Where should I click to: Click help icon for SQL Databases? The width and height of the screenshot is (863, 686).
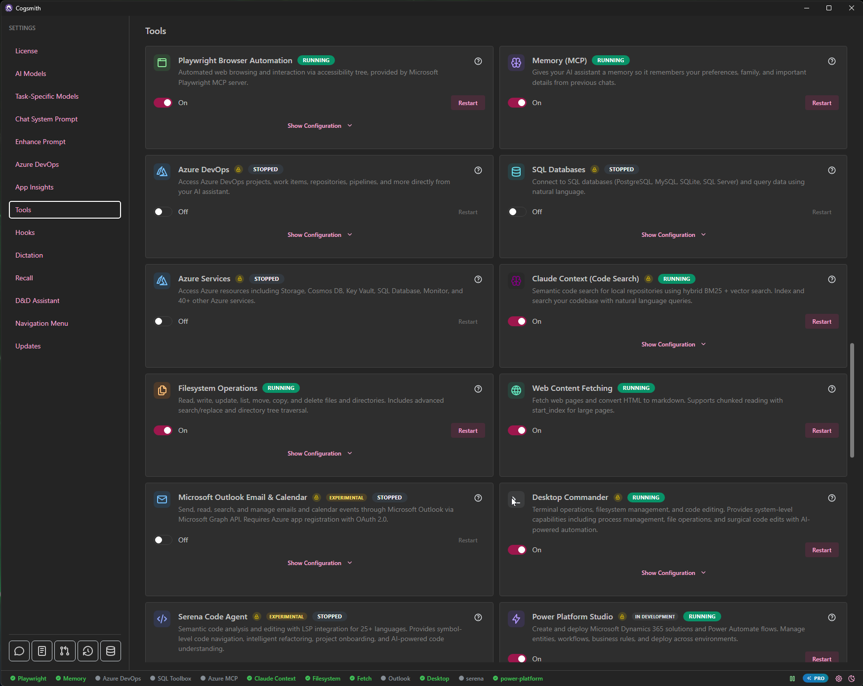click(832, 170)
